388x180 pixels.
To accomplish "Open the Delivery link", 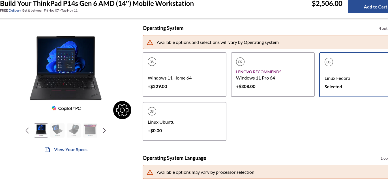I will tap(15, 10).
